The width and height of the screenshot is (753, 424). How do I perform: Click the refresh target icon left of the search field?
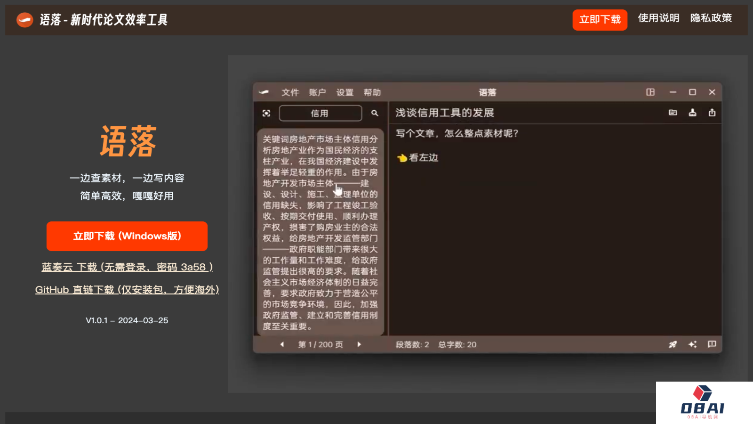click(x=267, y=113)
